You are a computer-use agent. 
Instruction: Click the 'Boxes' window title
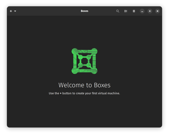(84, 11)
